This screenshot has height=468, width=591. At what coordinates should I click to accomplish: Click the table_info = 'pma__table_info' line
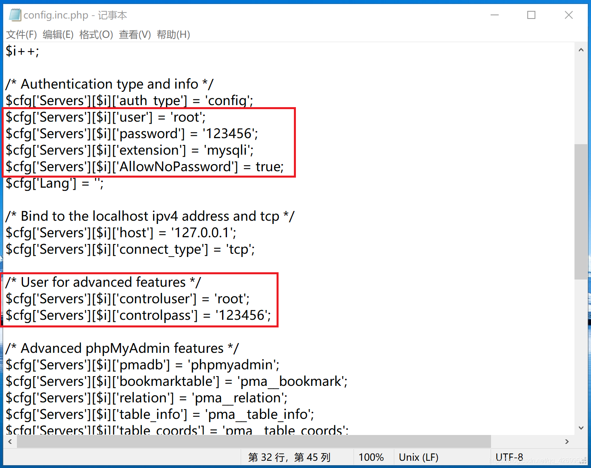point(160,414)
